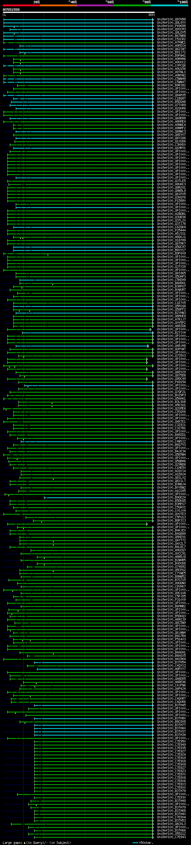Click the green ~80% legend segment
Viewport: 191px width, 845px height.
[x=133, y=5]
